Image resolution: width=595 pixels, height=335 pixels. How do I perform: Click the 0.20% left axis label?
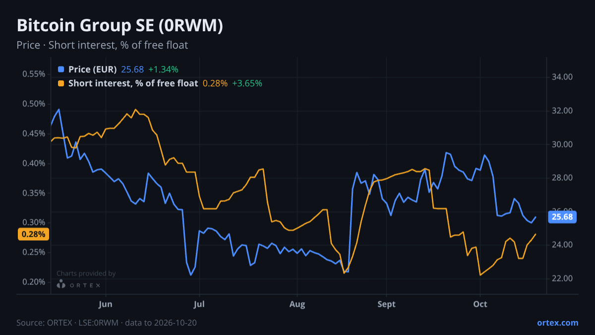34,282
